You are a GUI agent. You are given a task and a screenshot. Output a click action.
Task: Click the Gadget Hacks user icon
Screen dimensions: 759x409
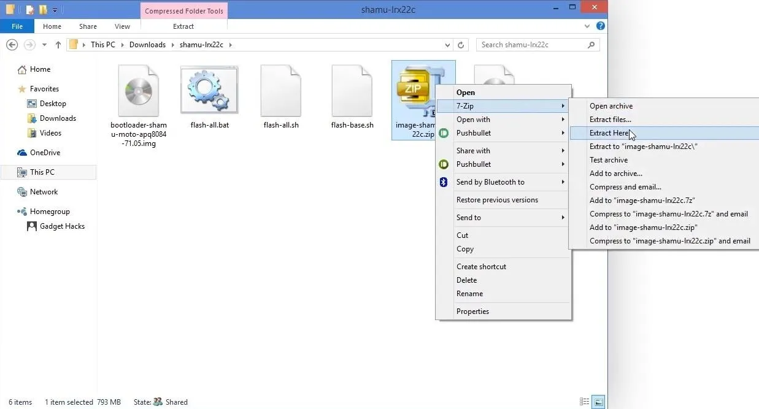32,226
